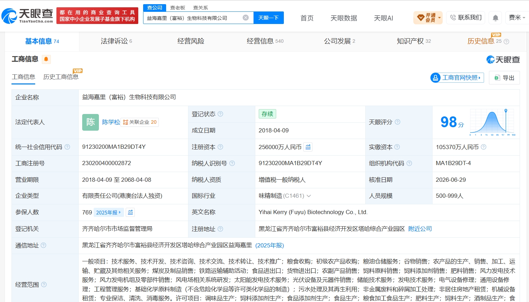529x302 pixels.
Task: Switch search mode to 查老板
Action: click(178, 8)
